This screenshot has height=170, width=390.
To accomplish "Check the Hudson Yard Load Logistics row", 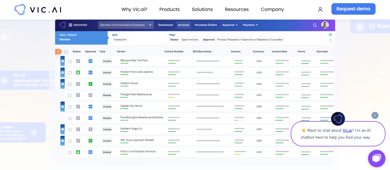I will pos(70,73).
